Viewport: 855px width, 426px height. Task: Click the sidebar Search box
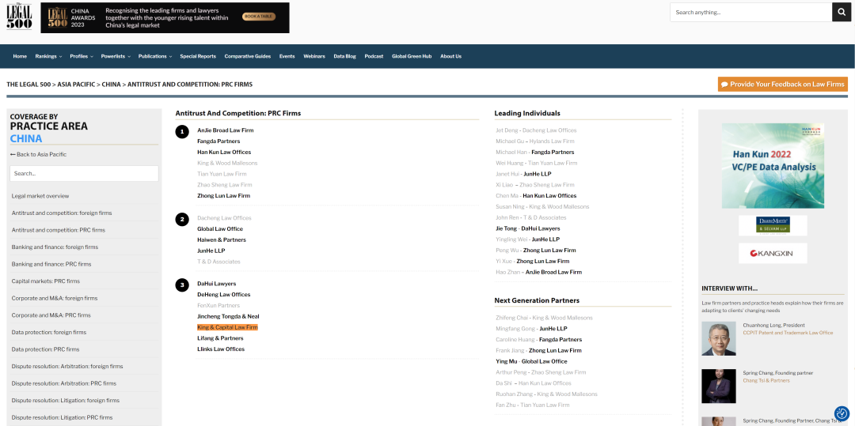click(x=84, y=174)
